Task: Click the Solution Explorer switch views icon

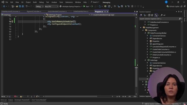Action: [141, 15]
